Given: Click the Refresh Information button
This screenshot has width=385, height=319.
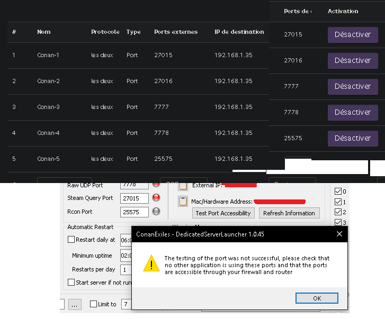Looking at the screenshot, I should tap(289, 213).
